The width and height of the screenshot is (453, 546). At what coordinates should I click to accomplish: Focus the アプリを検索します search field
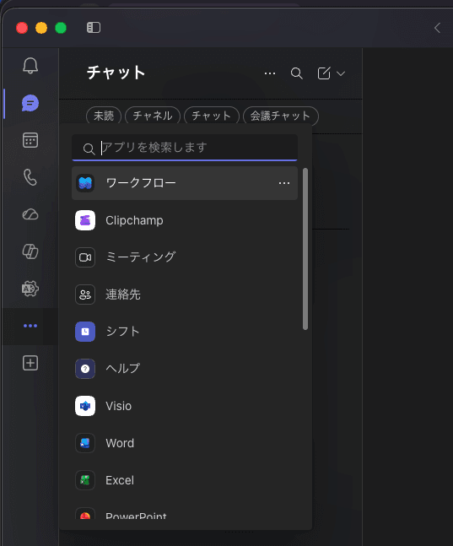coord(185,148)
